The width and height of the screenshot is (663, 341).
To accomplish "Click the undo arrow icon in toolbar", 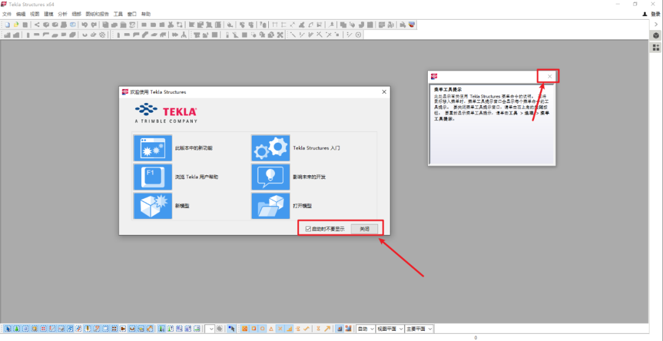I will click(x=84, y=25).
